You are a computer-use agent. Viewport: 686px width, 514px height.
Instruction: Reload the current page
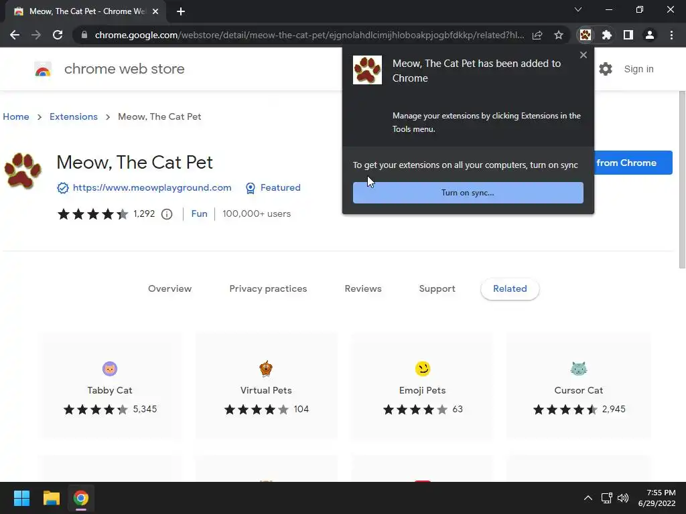tap(58, 35)
